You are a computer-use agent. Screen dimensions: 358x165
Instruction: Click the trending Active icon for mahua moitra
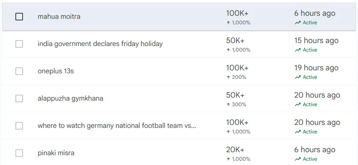[x=297, y=23]
